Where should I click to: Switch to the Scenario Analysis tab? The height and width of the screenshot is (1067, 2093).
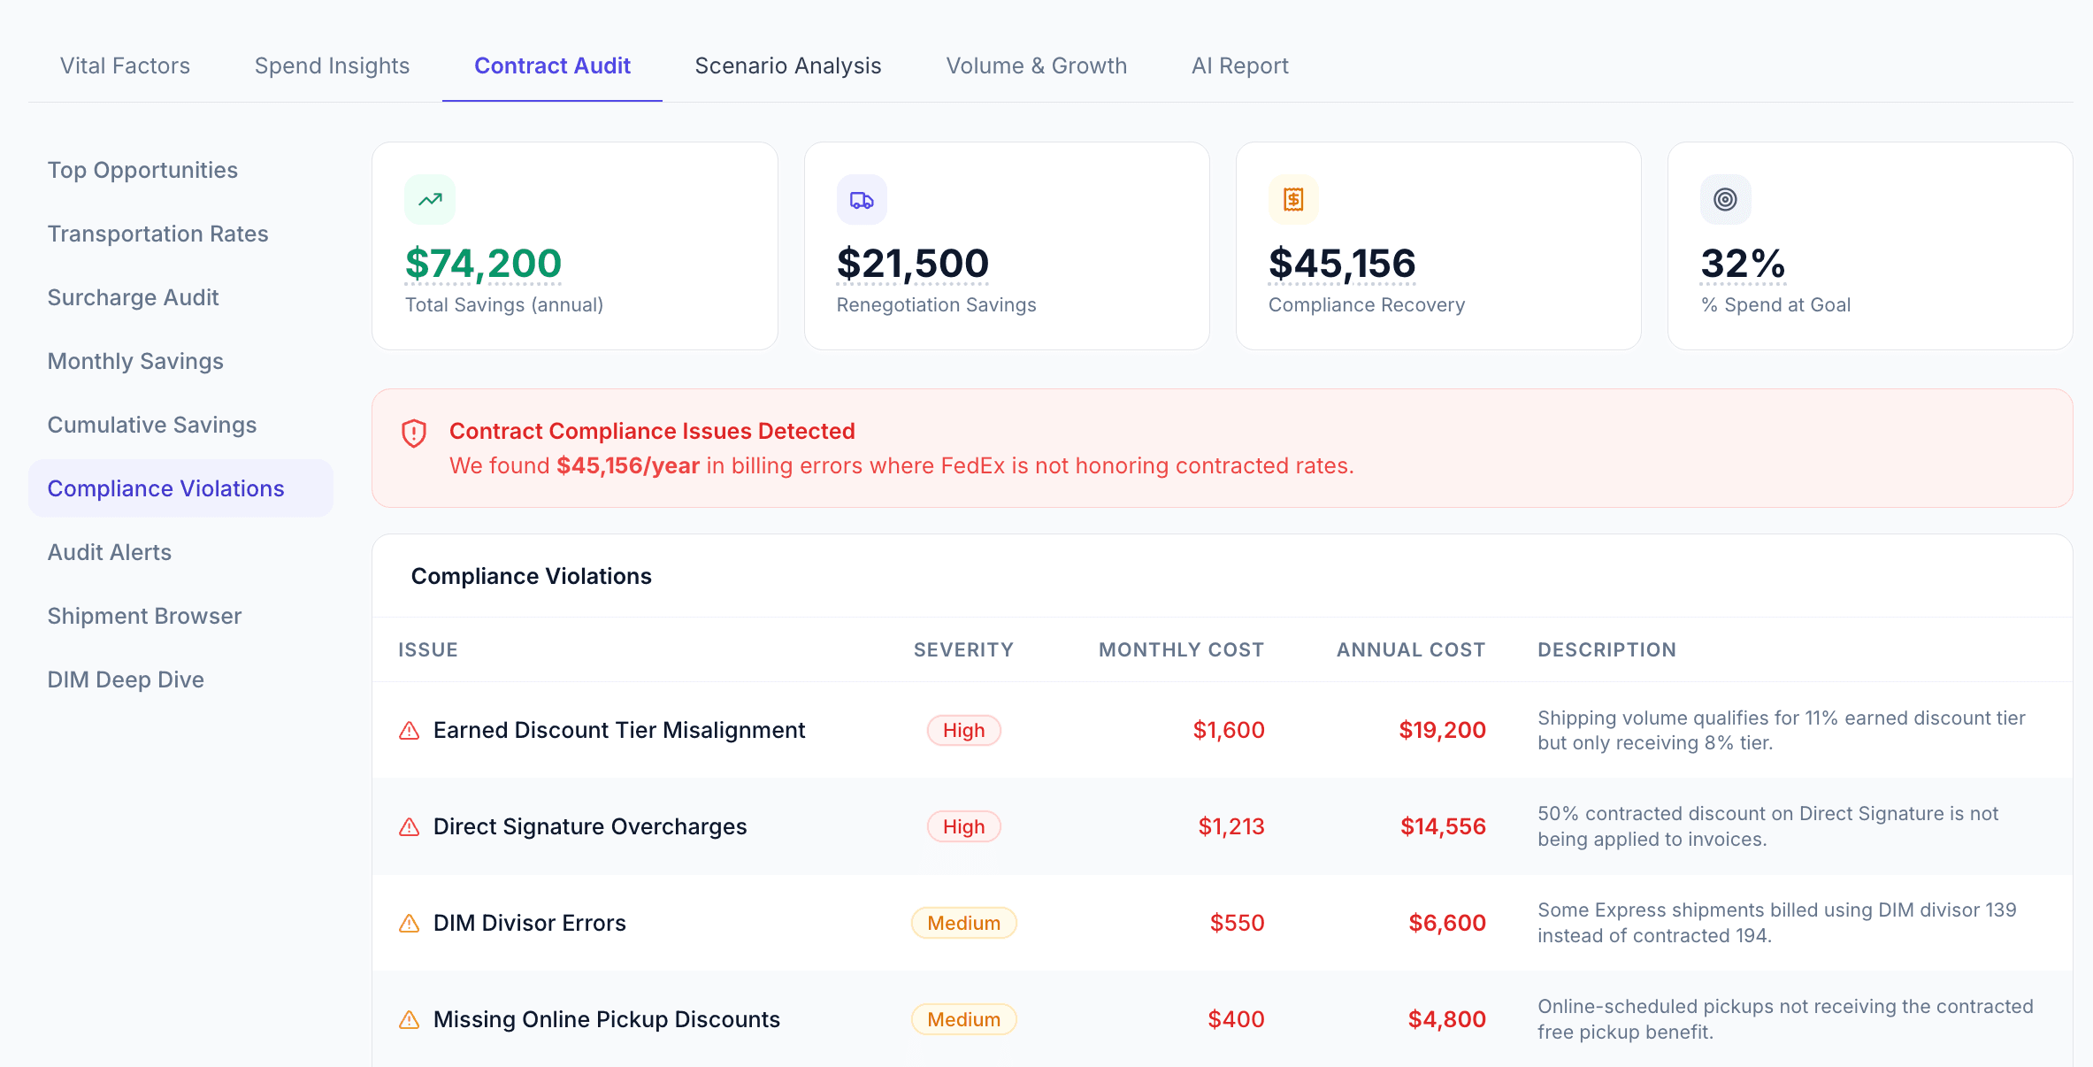(x=787, y=65)
